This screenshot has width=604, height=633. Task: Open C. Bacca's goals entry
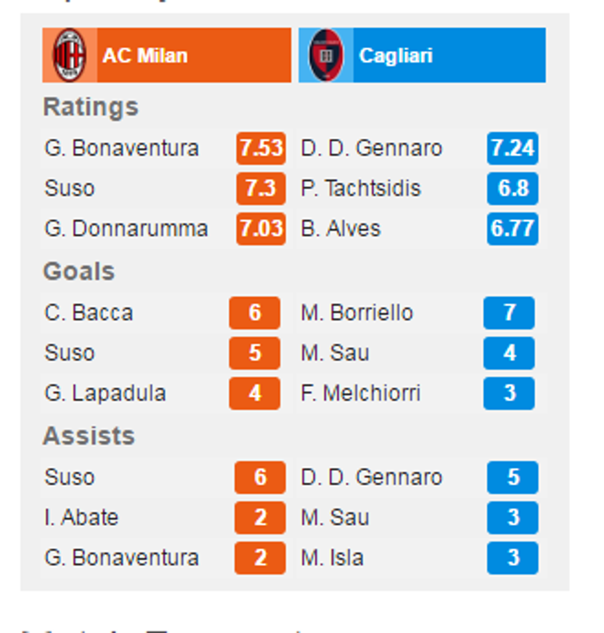(89, 313)
